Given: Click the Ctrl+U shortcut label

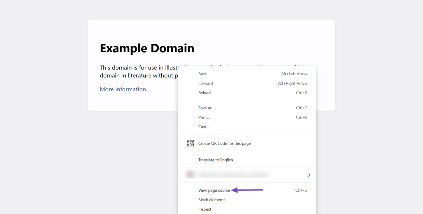Looking at the screenshot, I should click(301, 190).
